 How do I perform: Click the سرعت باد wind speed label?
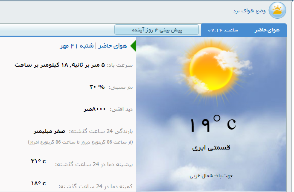(x=120, y=65)
